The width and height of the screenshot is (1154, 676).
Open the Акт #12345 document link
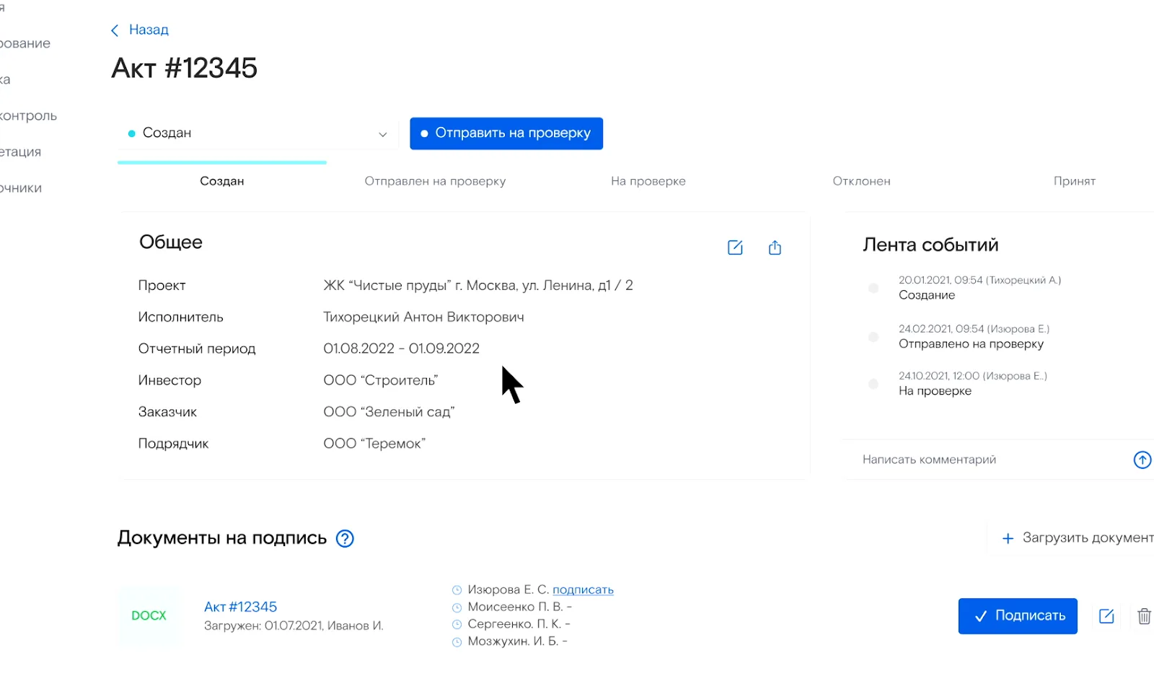click(240, 607)
